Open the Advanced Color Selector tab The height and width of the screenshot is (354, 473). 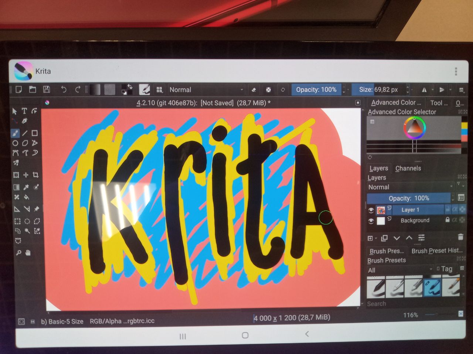(x=396, y=103)
